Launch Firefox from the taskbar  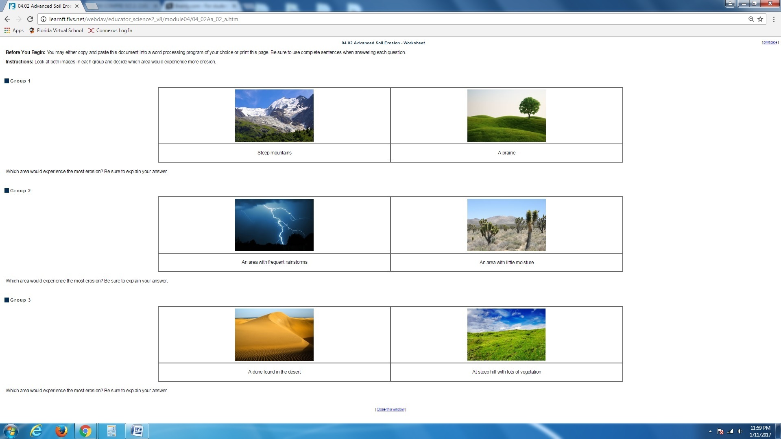pos(61,431)
